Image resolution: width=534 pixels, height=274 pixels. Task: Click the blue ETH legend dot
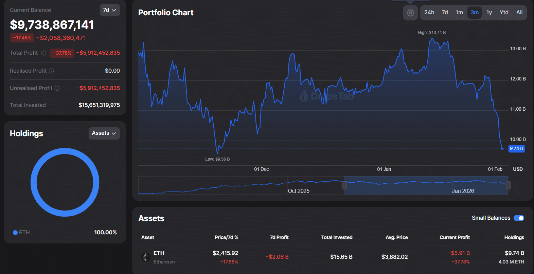[x=15, y=233]
